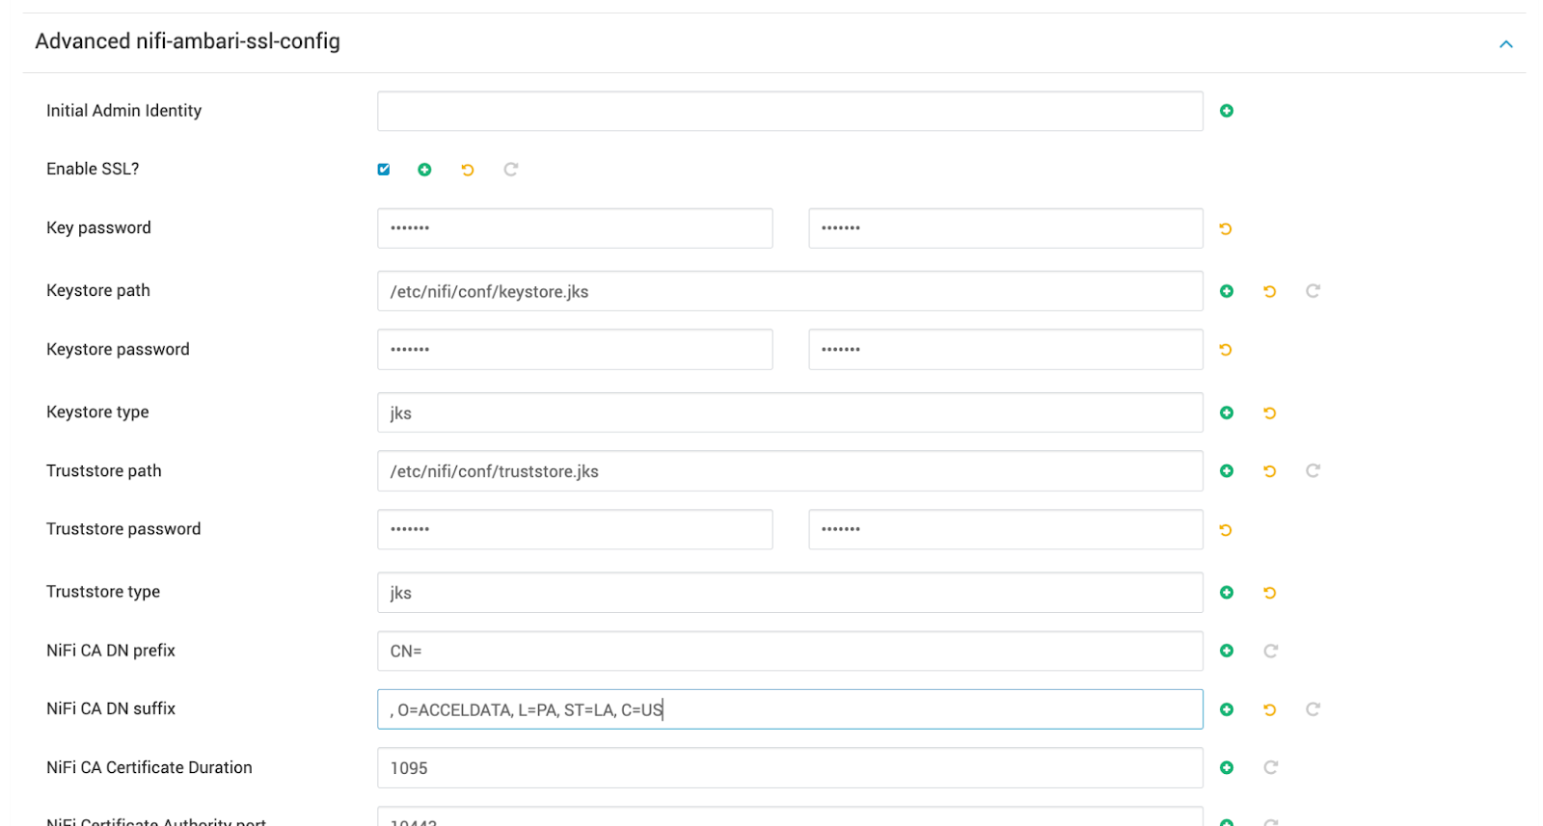Click the Truststore type input box
Image resolution: width=1543 pixels, height=826 pixels.
point(789,593)
